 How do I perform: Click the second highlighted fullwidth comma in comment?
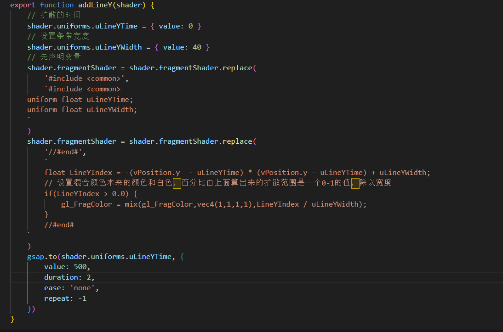tap(355, 183)
